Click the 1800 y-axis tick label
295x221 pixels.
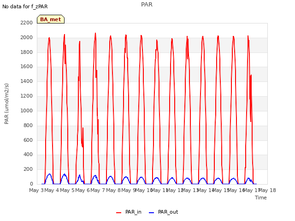click(27, 52)
